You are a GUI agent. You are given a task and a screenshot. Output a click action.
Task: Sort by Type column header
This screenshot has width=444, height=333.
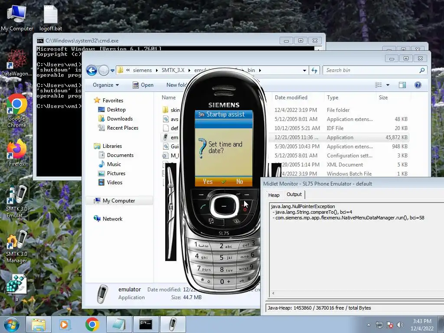click(x=333, y=98)
